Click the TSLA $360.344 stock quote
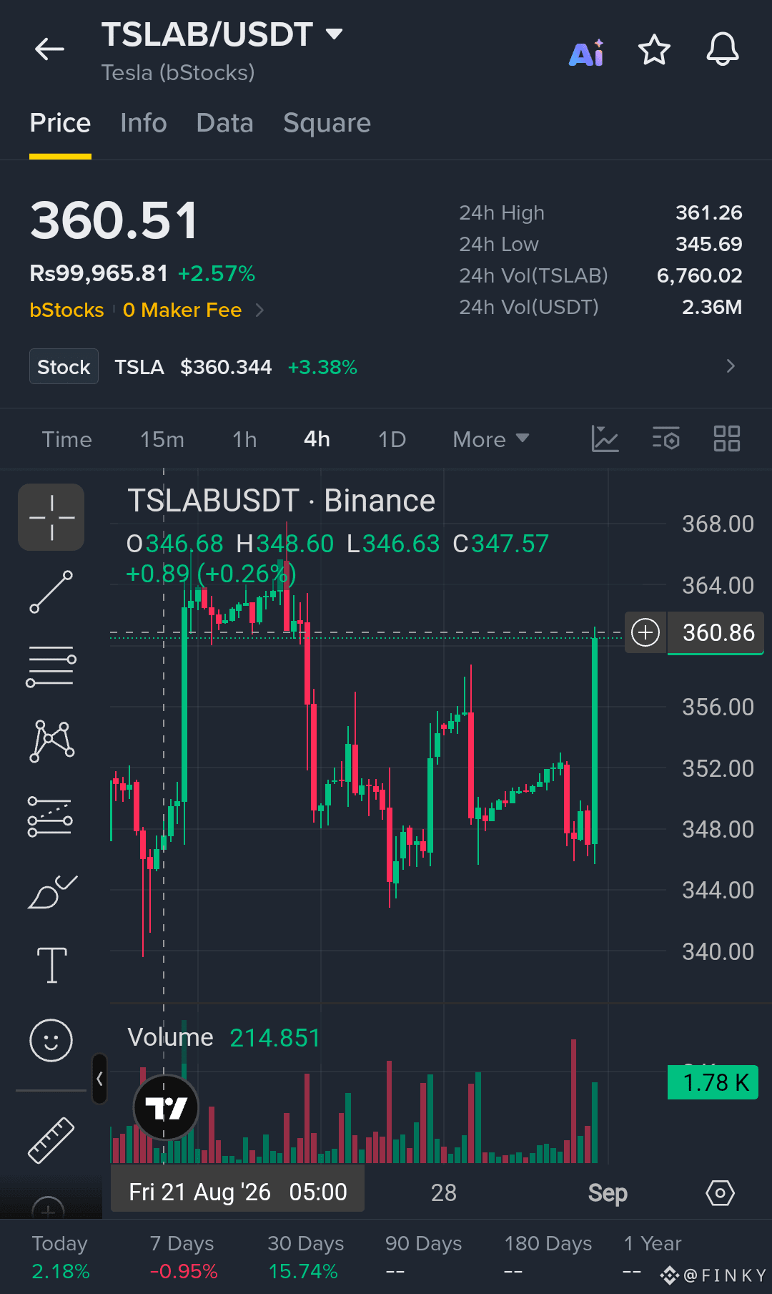Screen dimensions: 772x1294 [193, 367]
